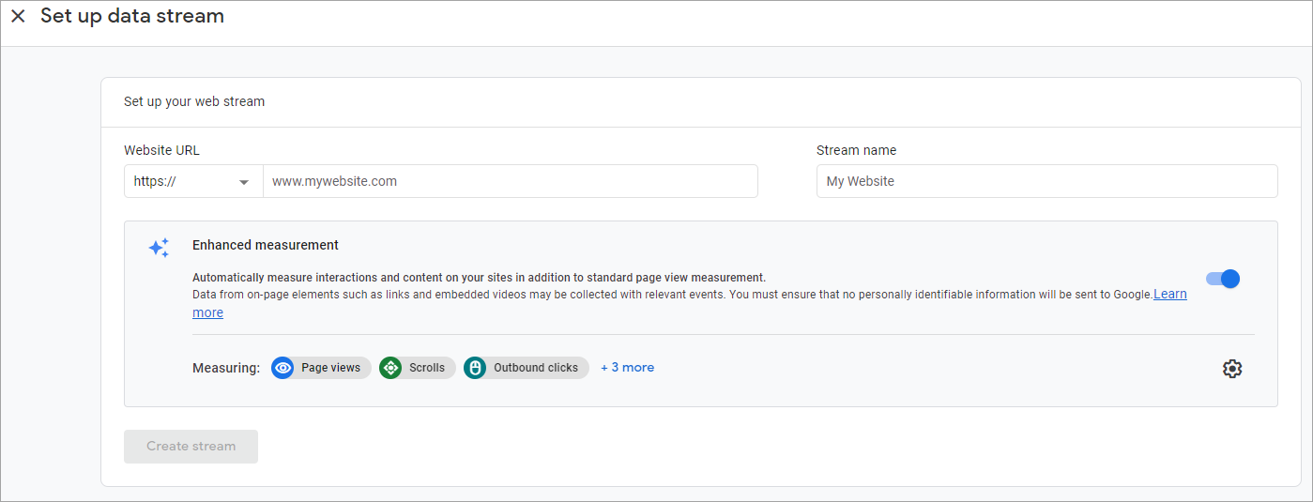The width and height of the screenshot is (1313, 502).
Task: Focus the Stream name text box
Action: click(x=1046, y=181)
